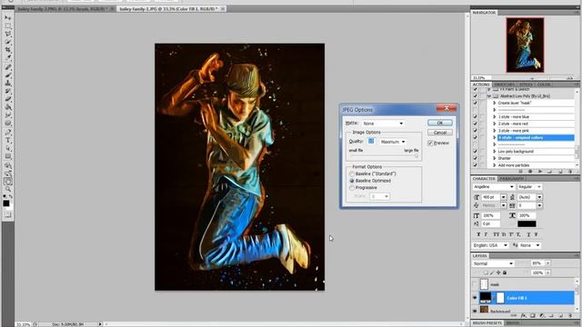This screenshot has height=327, width=582.
Task: Click Lock position icon in Layers
Action: (x=498, y=272)
